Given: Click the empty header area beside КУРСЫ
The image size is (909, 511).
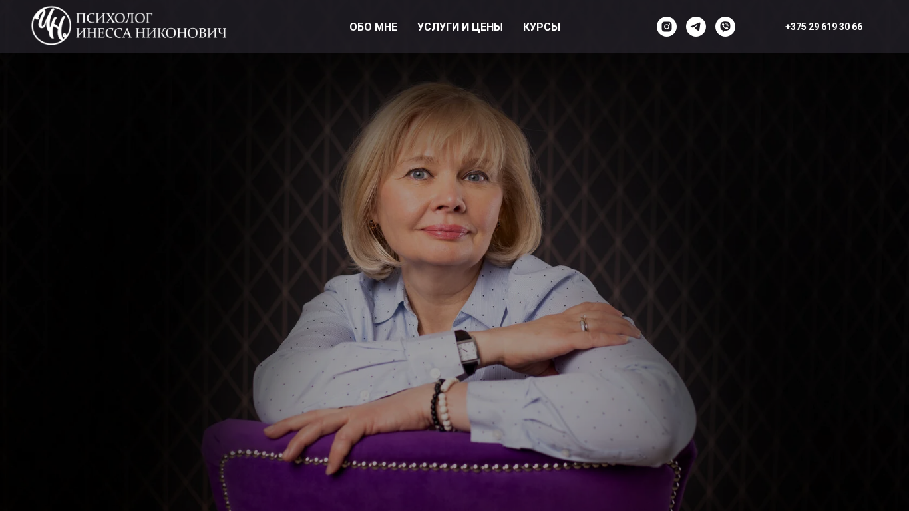Looking at the screenshot, I should [x=607, y=27].
